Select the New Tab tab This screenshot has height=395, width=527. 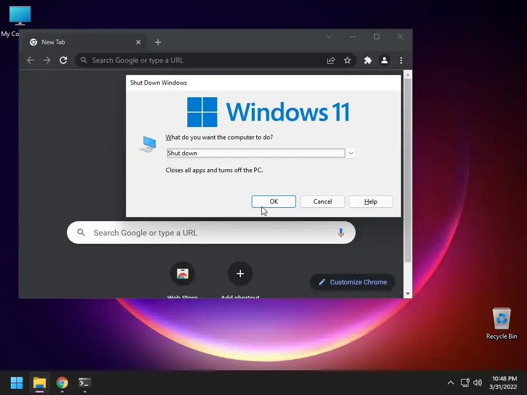point(86,42)
